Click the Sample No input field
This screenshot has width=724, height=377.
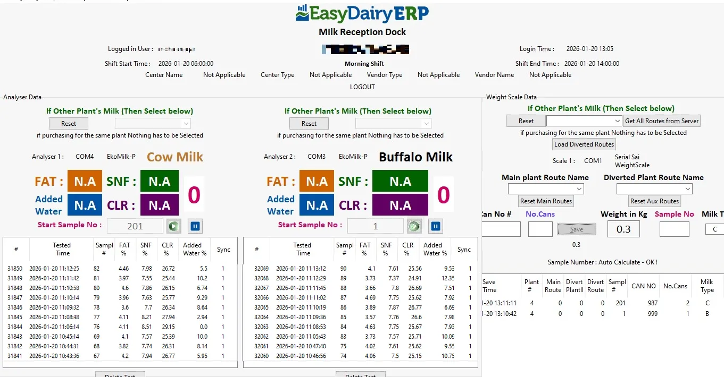(x=674, y=229)
